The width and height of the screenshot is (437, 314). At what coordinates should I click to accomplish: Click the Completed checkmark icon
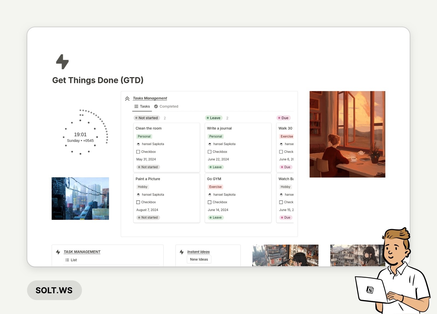click(156, 106)
